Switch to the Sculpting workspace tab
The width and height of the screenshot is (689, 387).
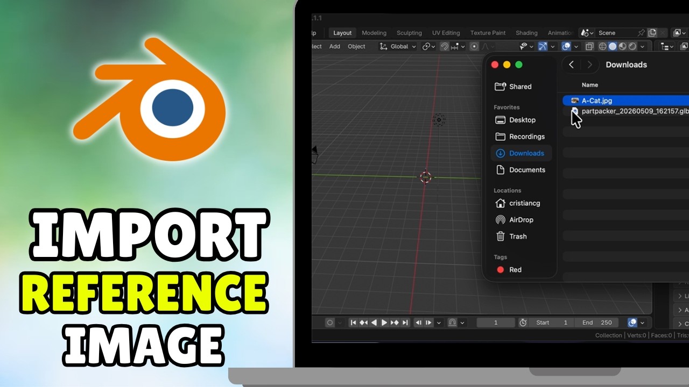409,33
